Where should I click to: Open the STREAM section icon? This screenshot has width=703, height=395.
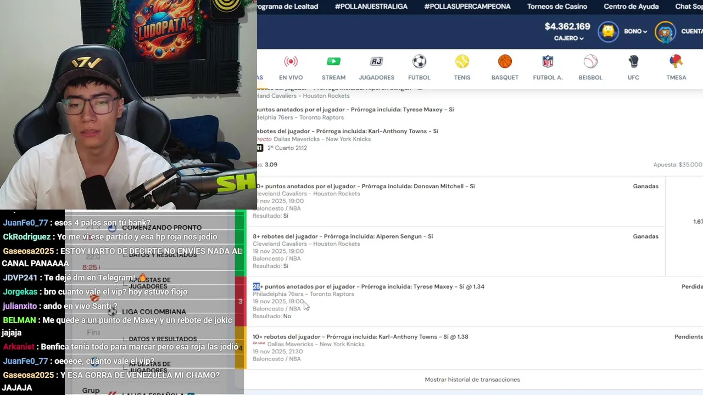point(333,61)
